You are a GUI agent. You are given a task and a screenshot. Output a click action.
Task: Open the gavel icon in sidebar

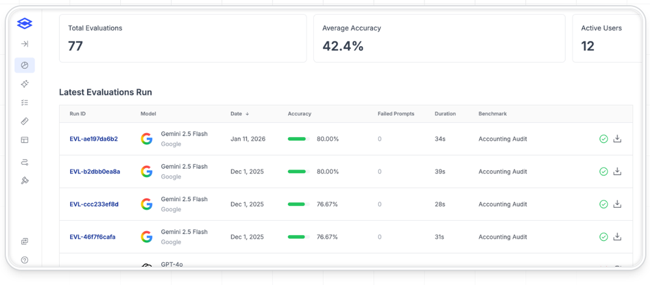click(25, 180)
